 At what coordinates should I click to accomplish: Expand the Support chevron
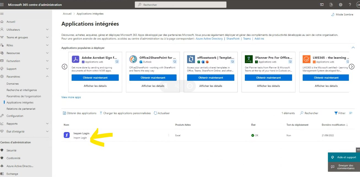click(x=47, y=69)
